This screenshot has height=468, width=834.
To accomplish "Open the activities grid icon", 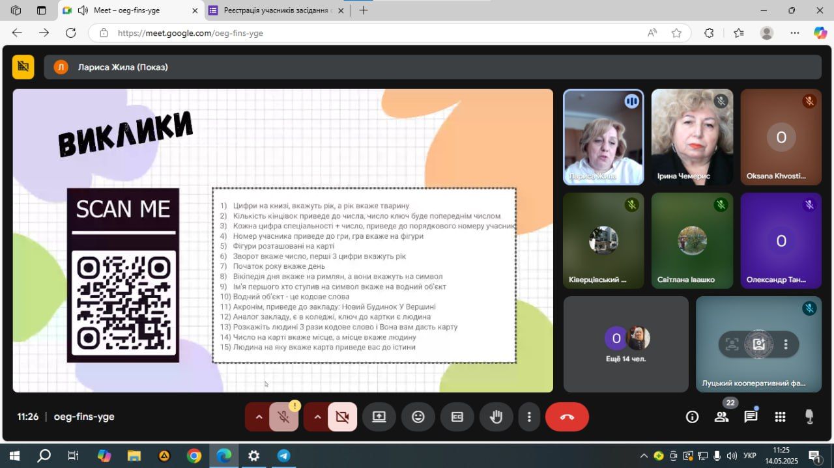I will 780,417.
